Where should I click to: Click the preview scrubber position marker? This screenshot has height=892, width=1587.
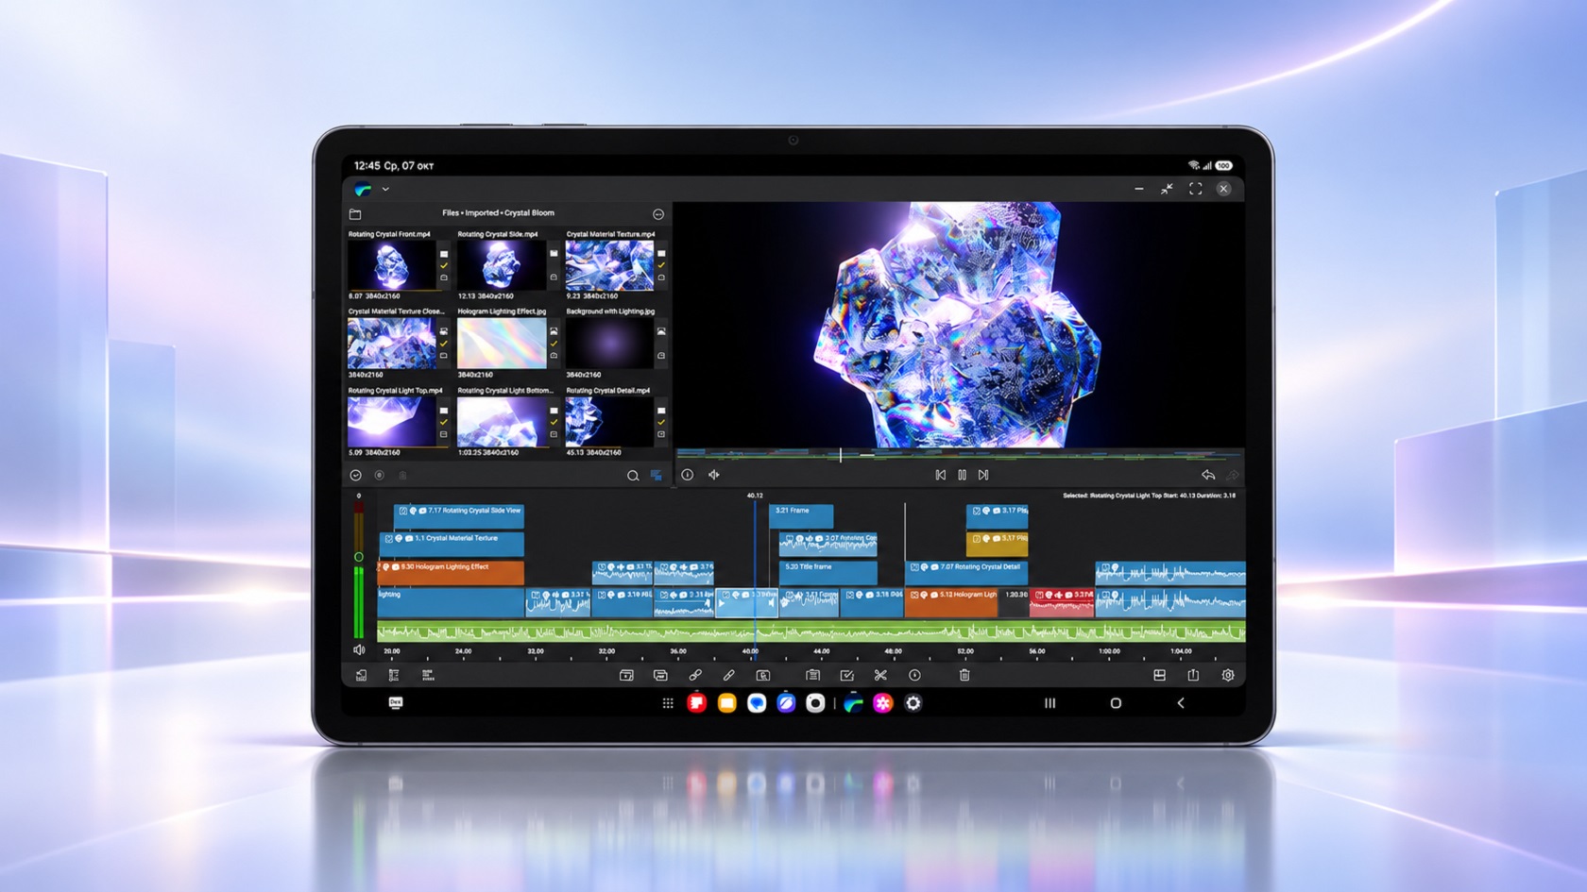841,455
